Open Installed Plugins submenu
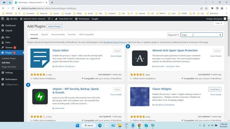This screenshot has width=230, height=129. click(x=9, y=58)
